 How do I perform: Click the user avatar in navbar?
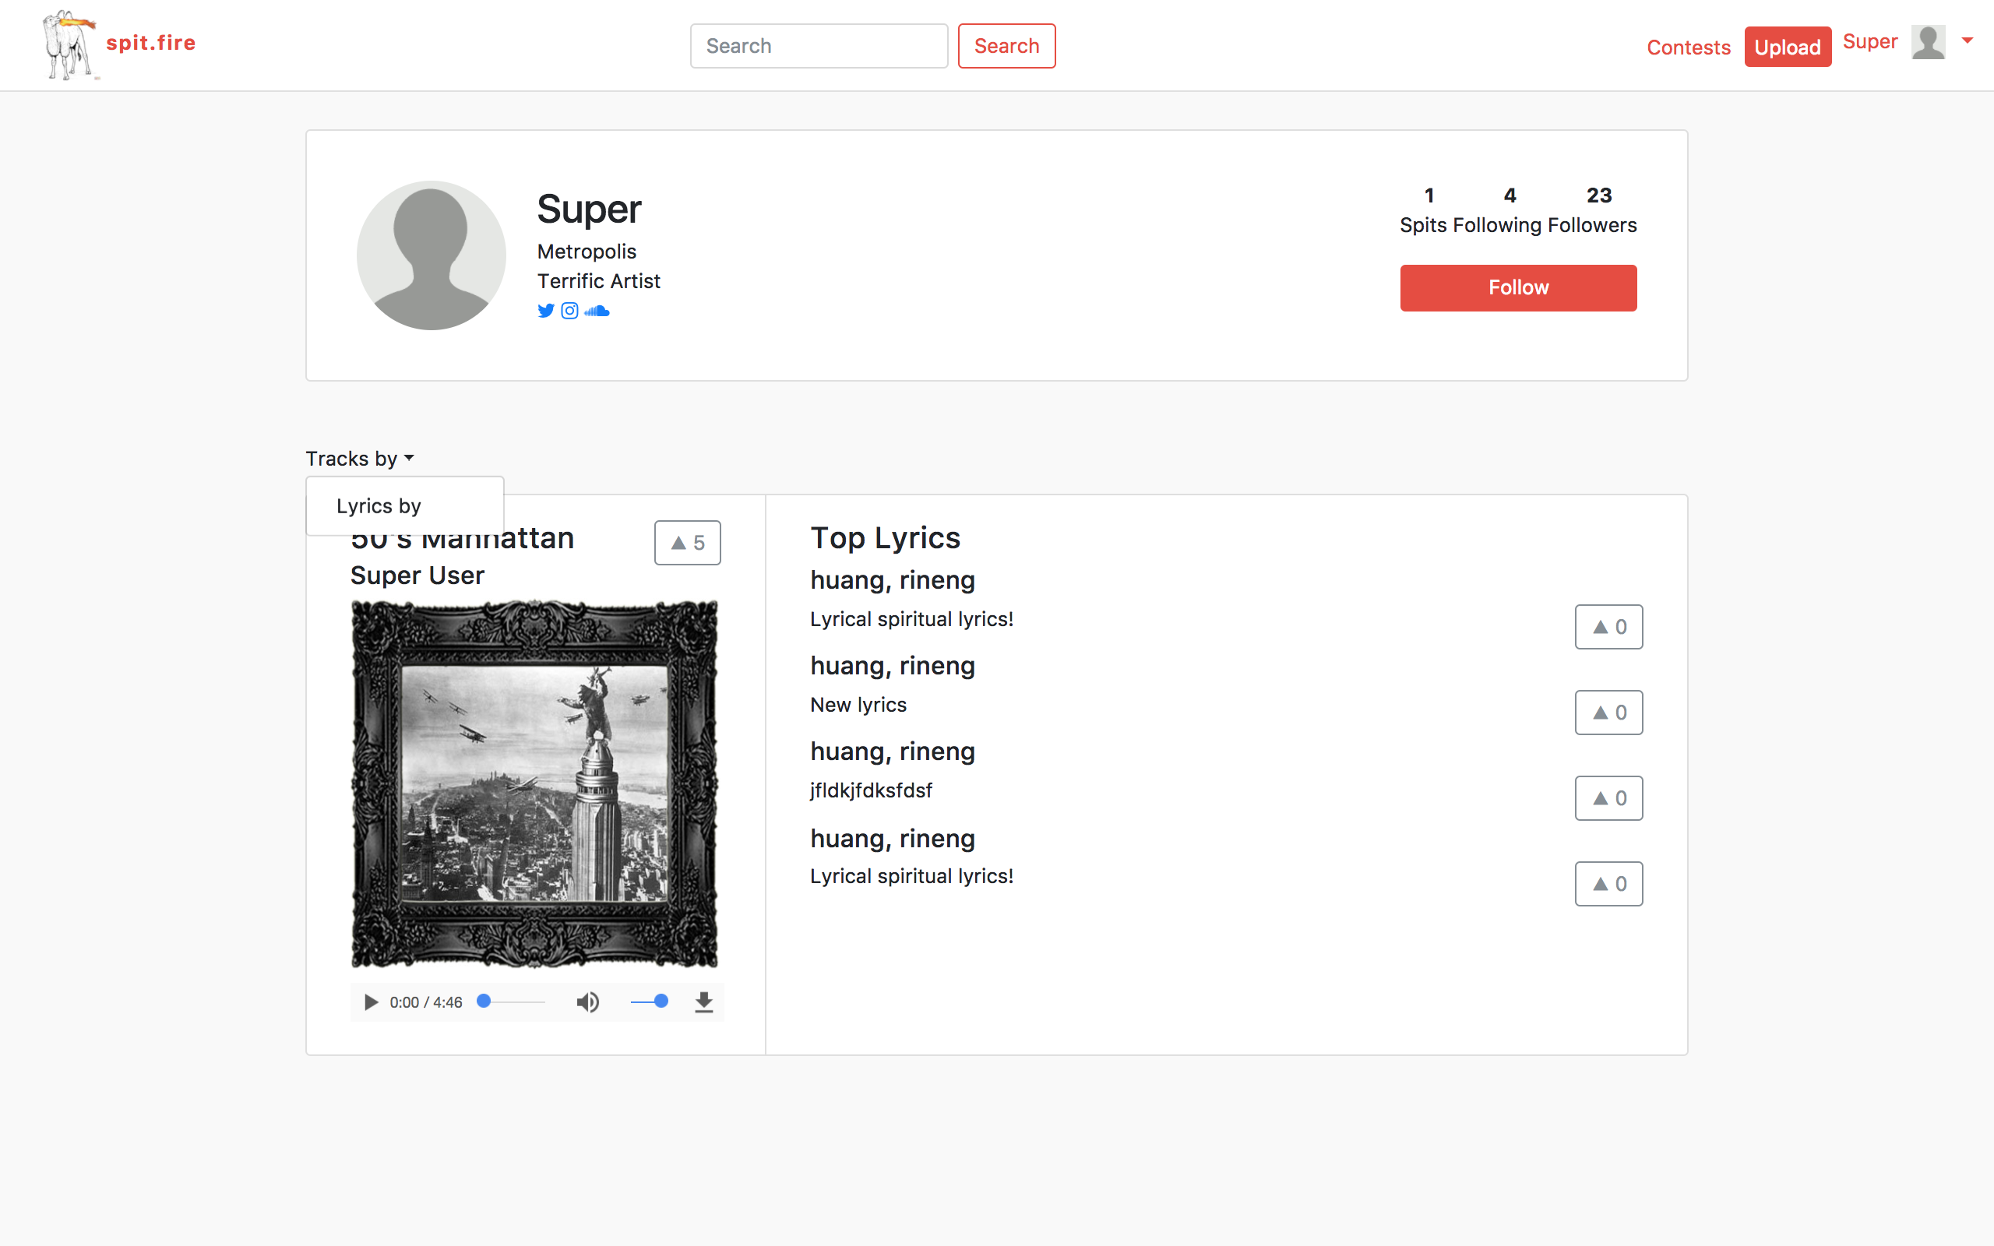click(x=1927, y=43)
